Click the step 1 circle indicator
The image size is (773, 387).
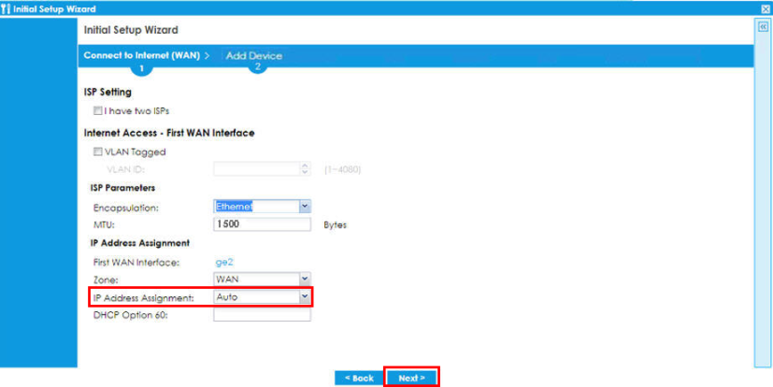click(141, 68)
